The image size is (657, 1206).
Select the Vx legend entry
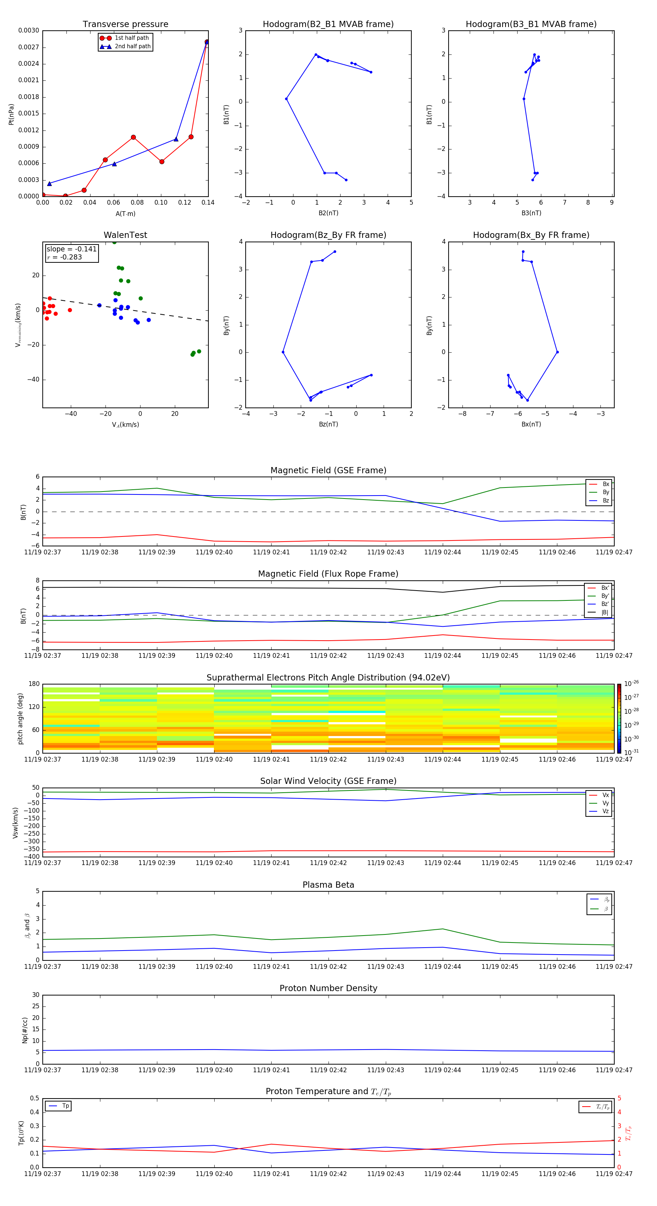599,795
